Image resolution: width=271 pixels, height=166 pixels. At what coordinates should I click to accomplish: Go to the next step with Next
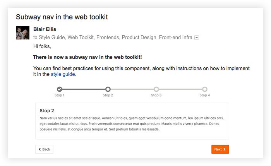point(220,149)
